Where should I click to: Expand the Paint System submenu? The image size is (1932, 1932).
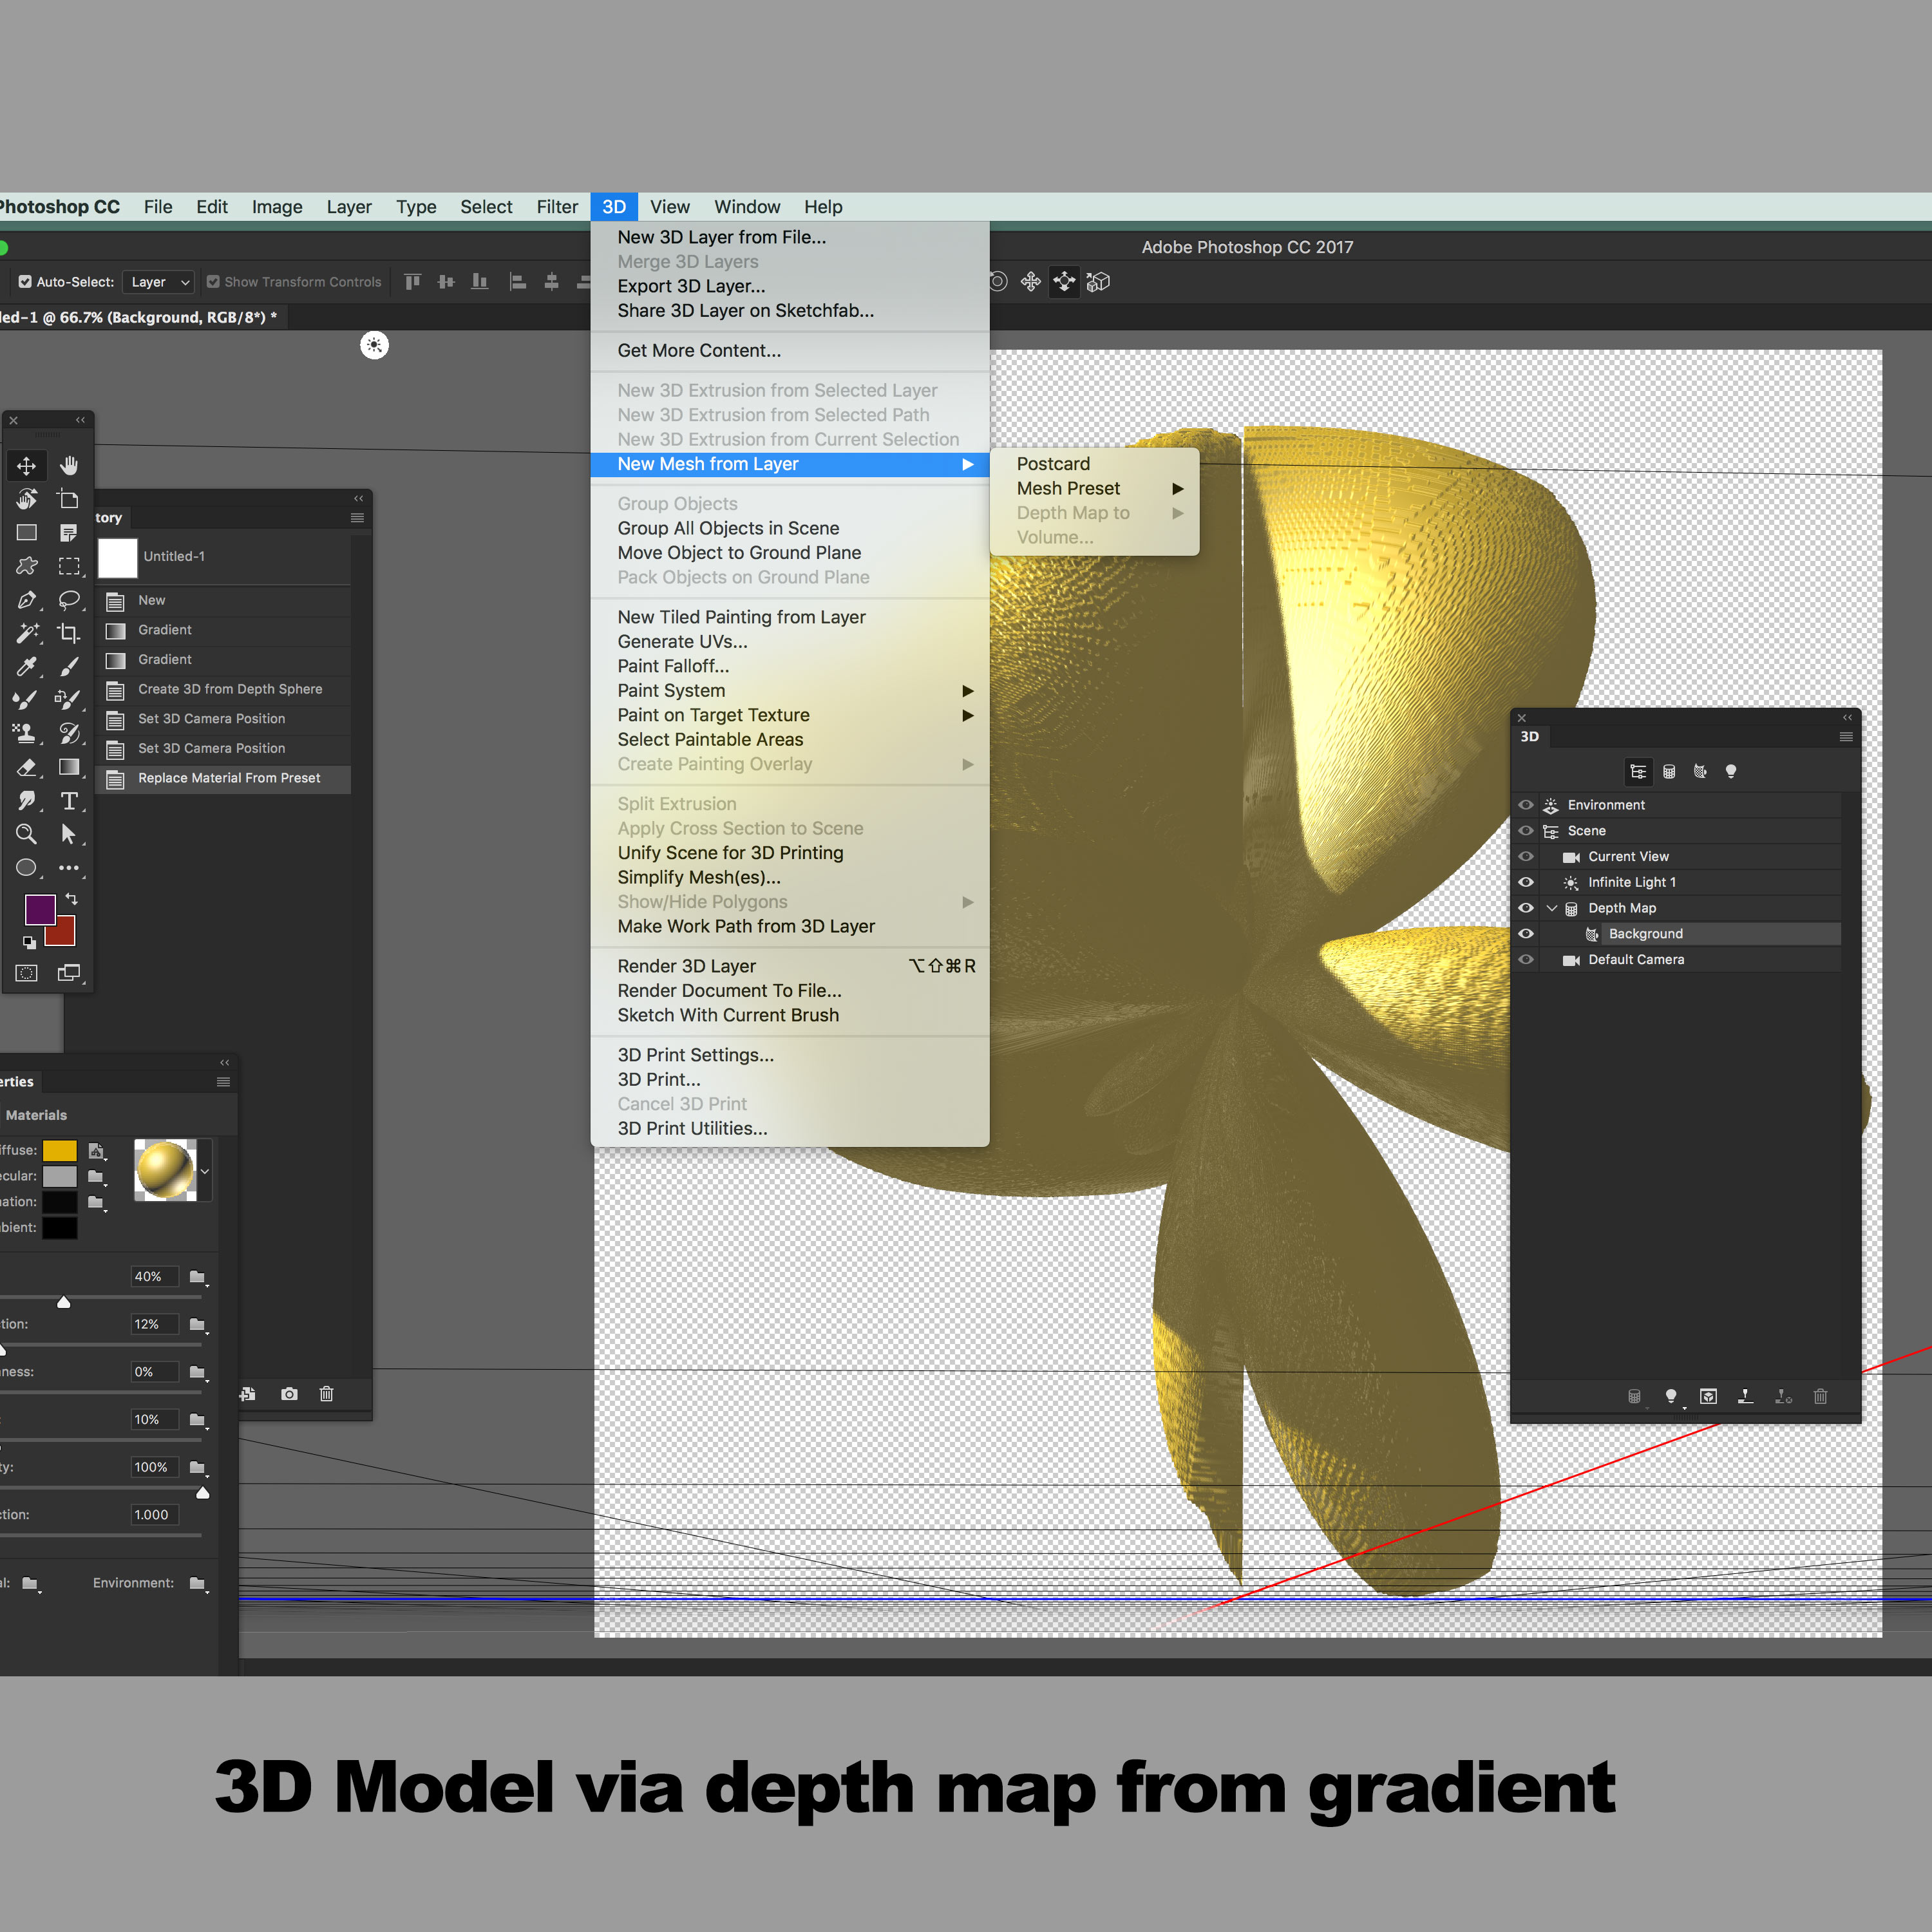click(790, 690)
